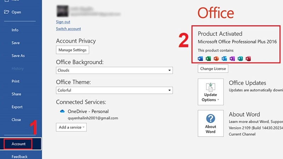Click the Sign out link
Image resolution: width=283 pixels, height=159 pixels.
point(63,22)
